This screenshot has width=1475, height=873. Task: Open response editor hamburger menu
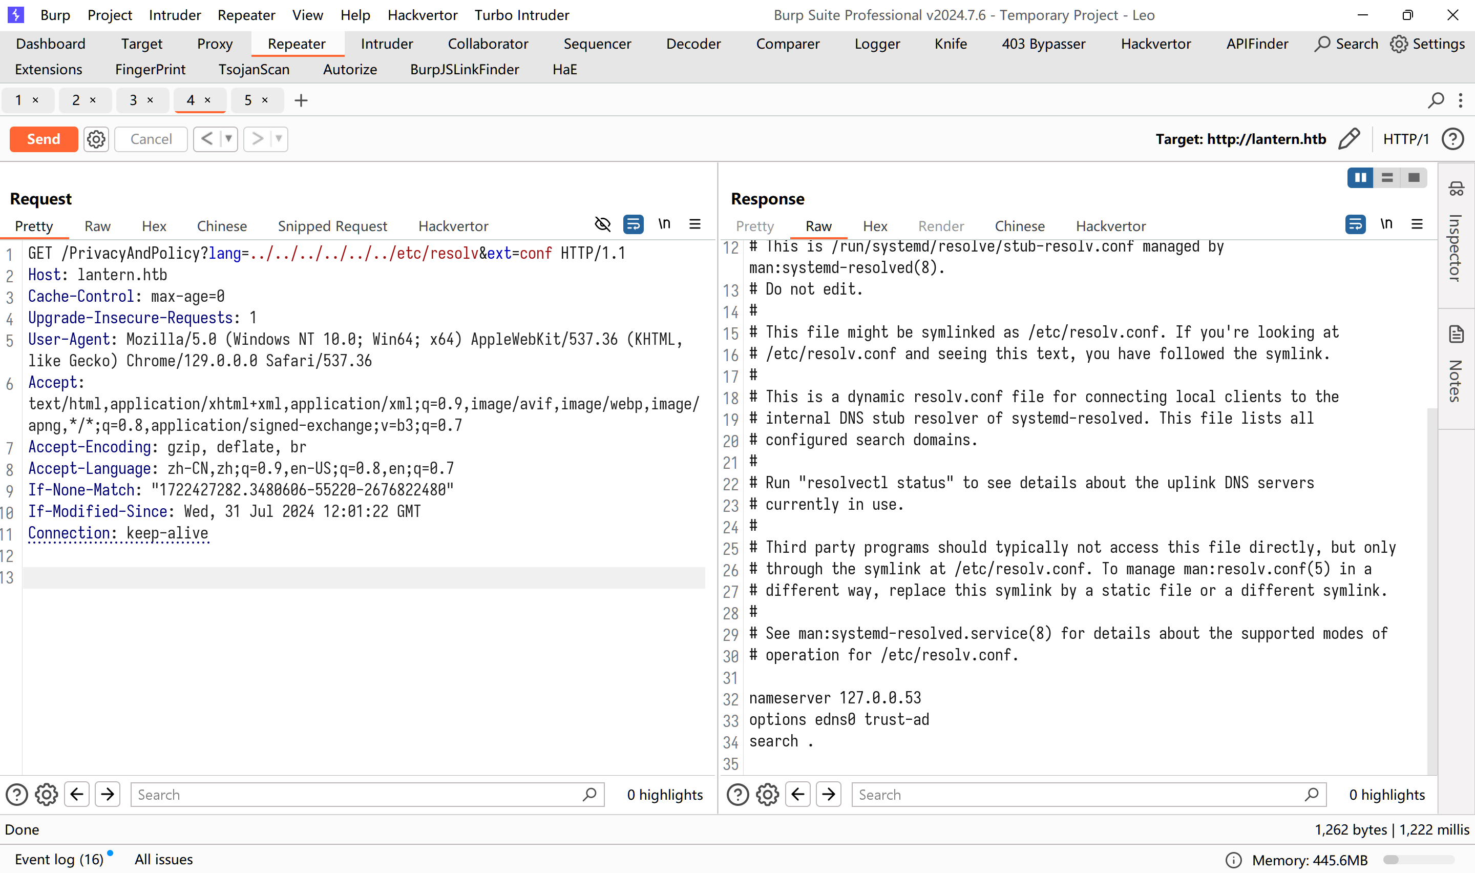click(1417, 224)
